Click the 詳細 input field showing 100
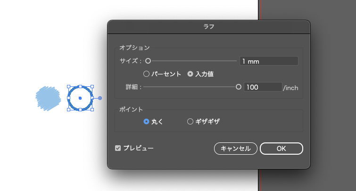This screenshot has width=356, height=191. pyautogui.click(x=263, y=87)
